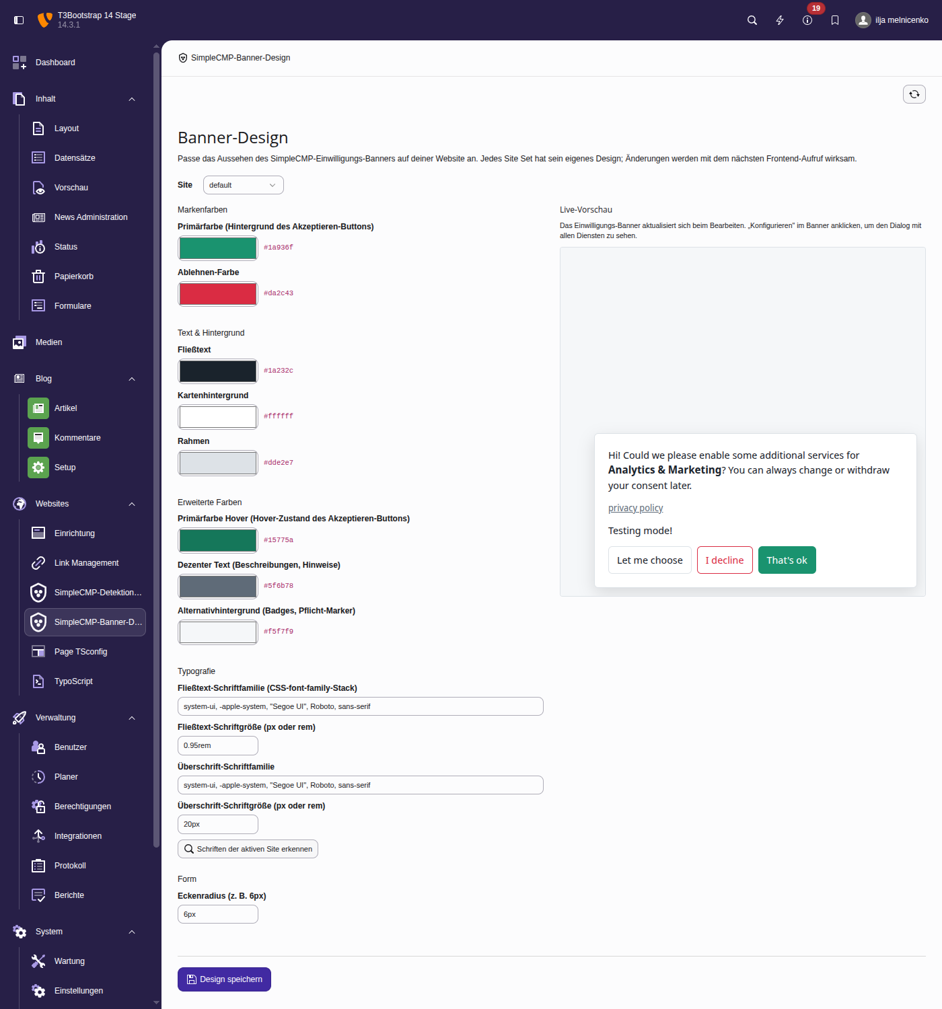Click the Design speichern button
The image size is (942, 1009).
click(224, 979)
